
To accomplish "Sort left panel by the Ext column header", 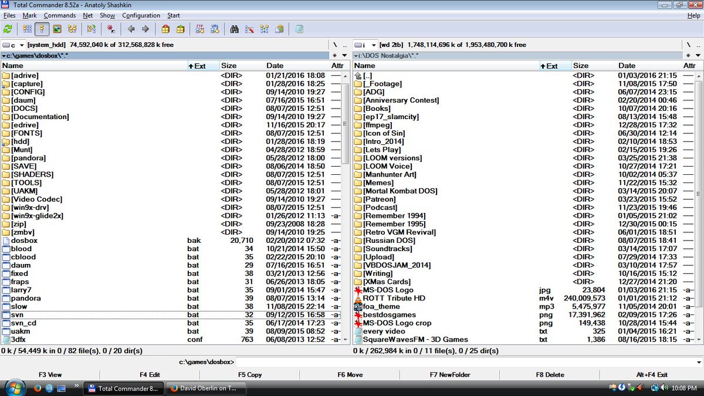I will (x=203, y=66).
